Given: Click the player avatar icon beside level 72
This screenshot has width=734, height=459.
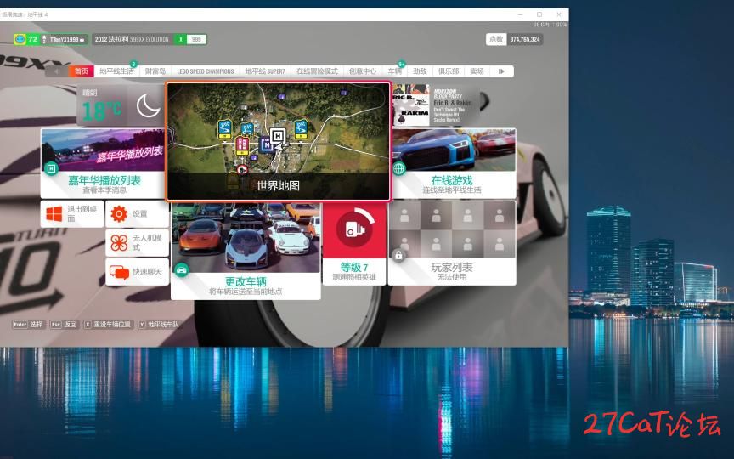Looking at the screenshot, I should click(x=20, y=39).
